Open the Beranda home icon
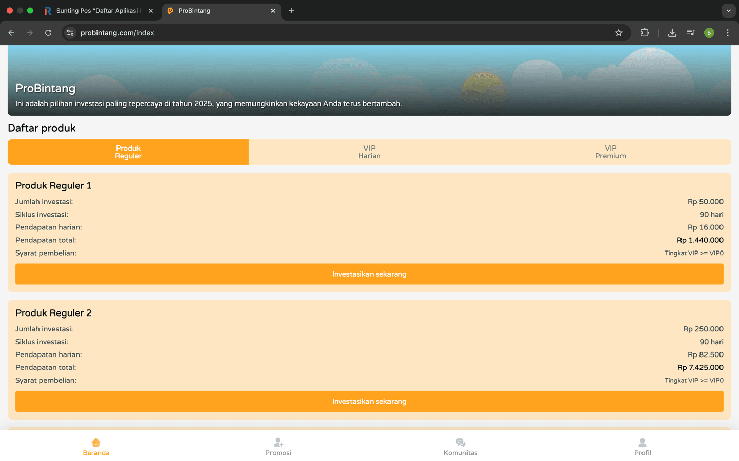The image size is (739, 461). coord(96,443)
